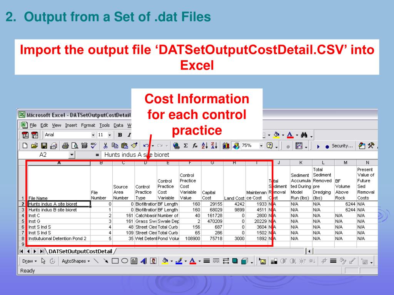Open Print Preview magnifier icon
The image size is (394, 295).
(75, 146)
